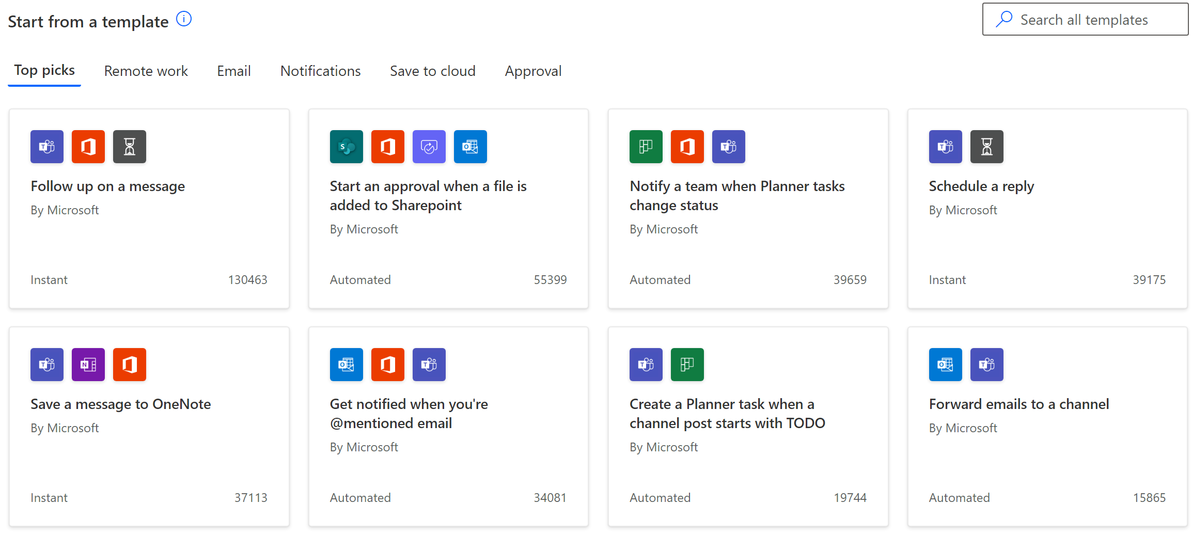This screenshot has height=535, width=1192.
Task: Select the Approvals icon on the Sharepoint template
Action: [x=429, y=147]
